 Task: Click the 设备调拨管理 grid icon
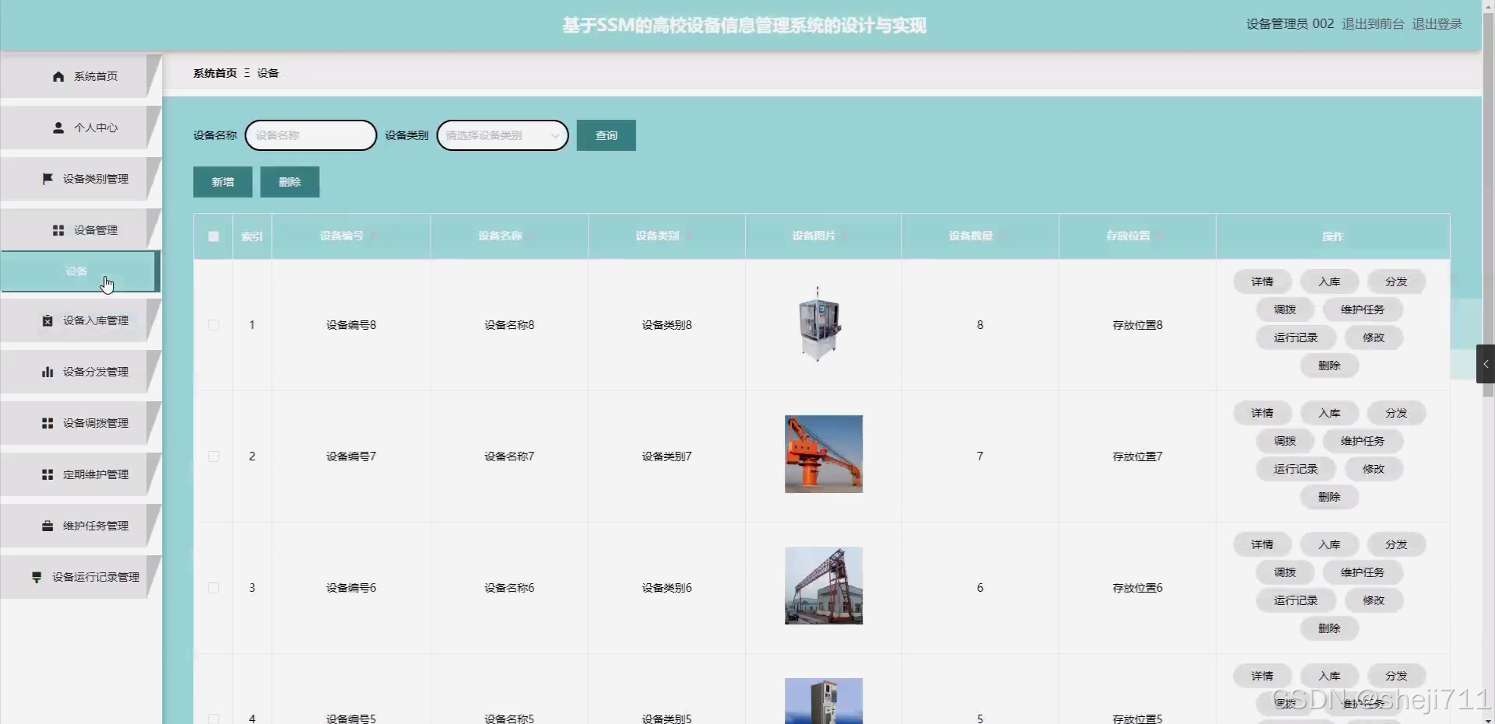click(46, 423)
